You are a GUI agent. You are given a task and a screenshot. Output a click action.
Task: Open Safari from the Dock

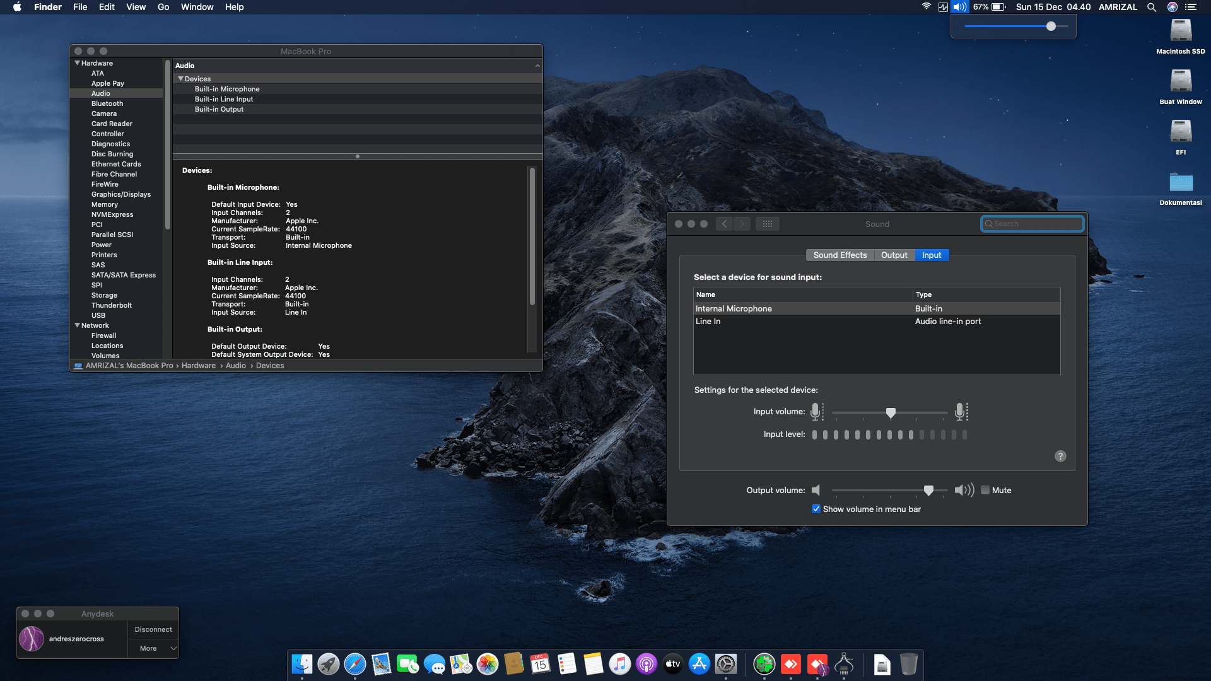pos(355,664)
